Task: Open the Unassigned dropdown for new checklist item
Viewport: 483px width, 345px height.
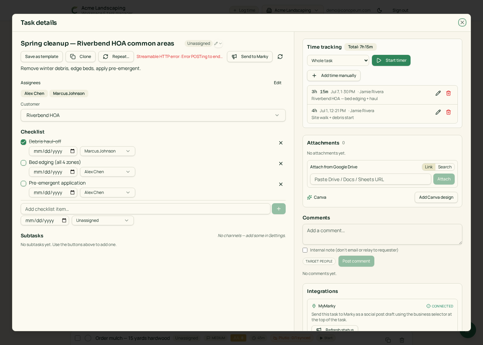Action: (103, 220)
